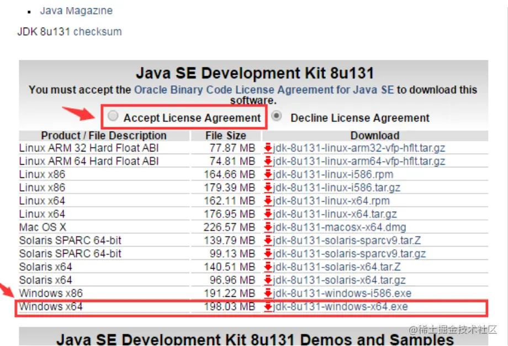The width and height of the screenshot is (508, 346).
Task: Click download arrow icon for linux-i586.tar.gz
Action: (268, 188)
